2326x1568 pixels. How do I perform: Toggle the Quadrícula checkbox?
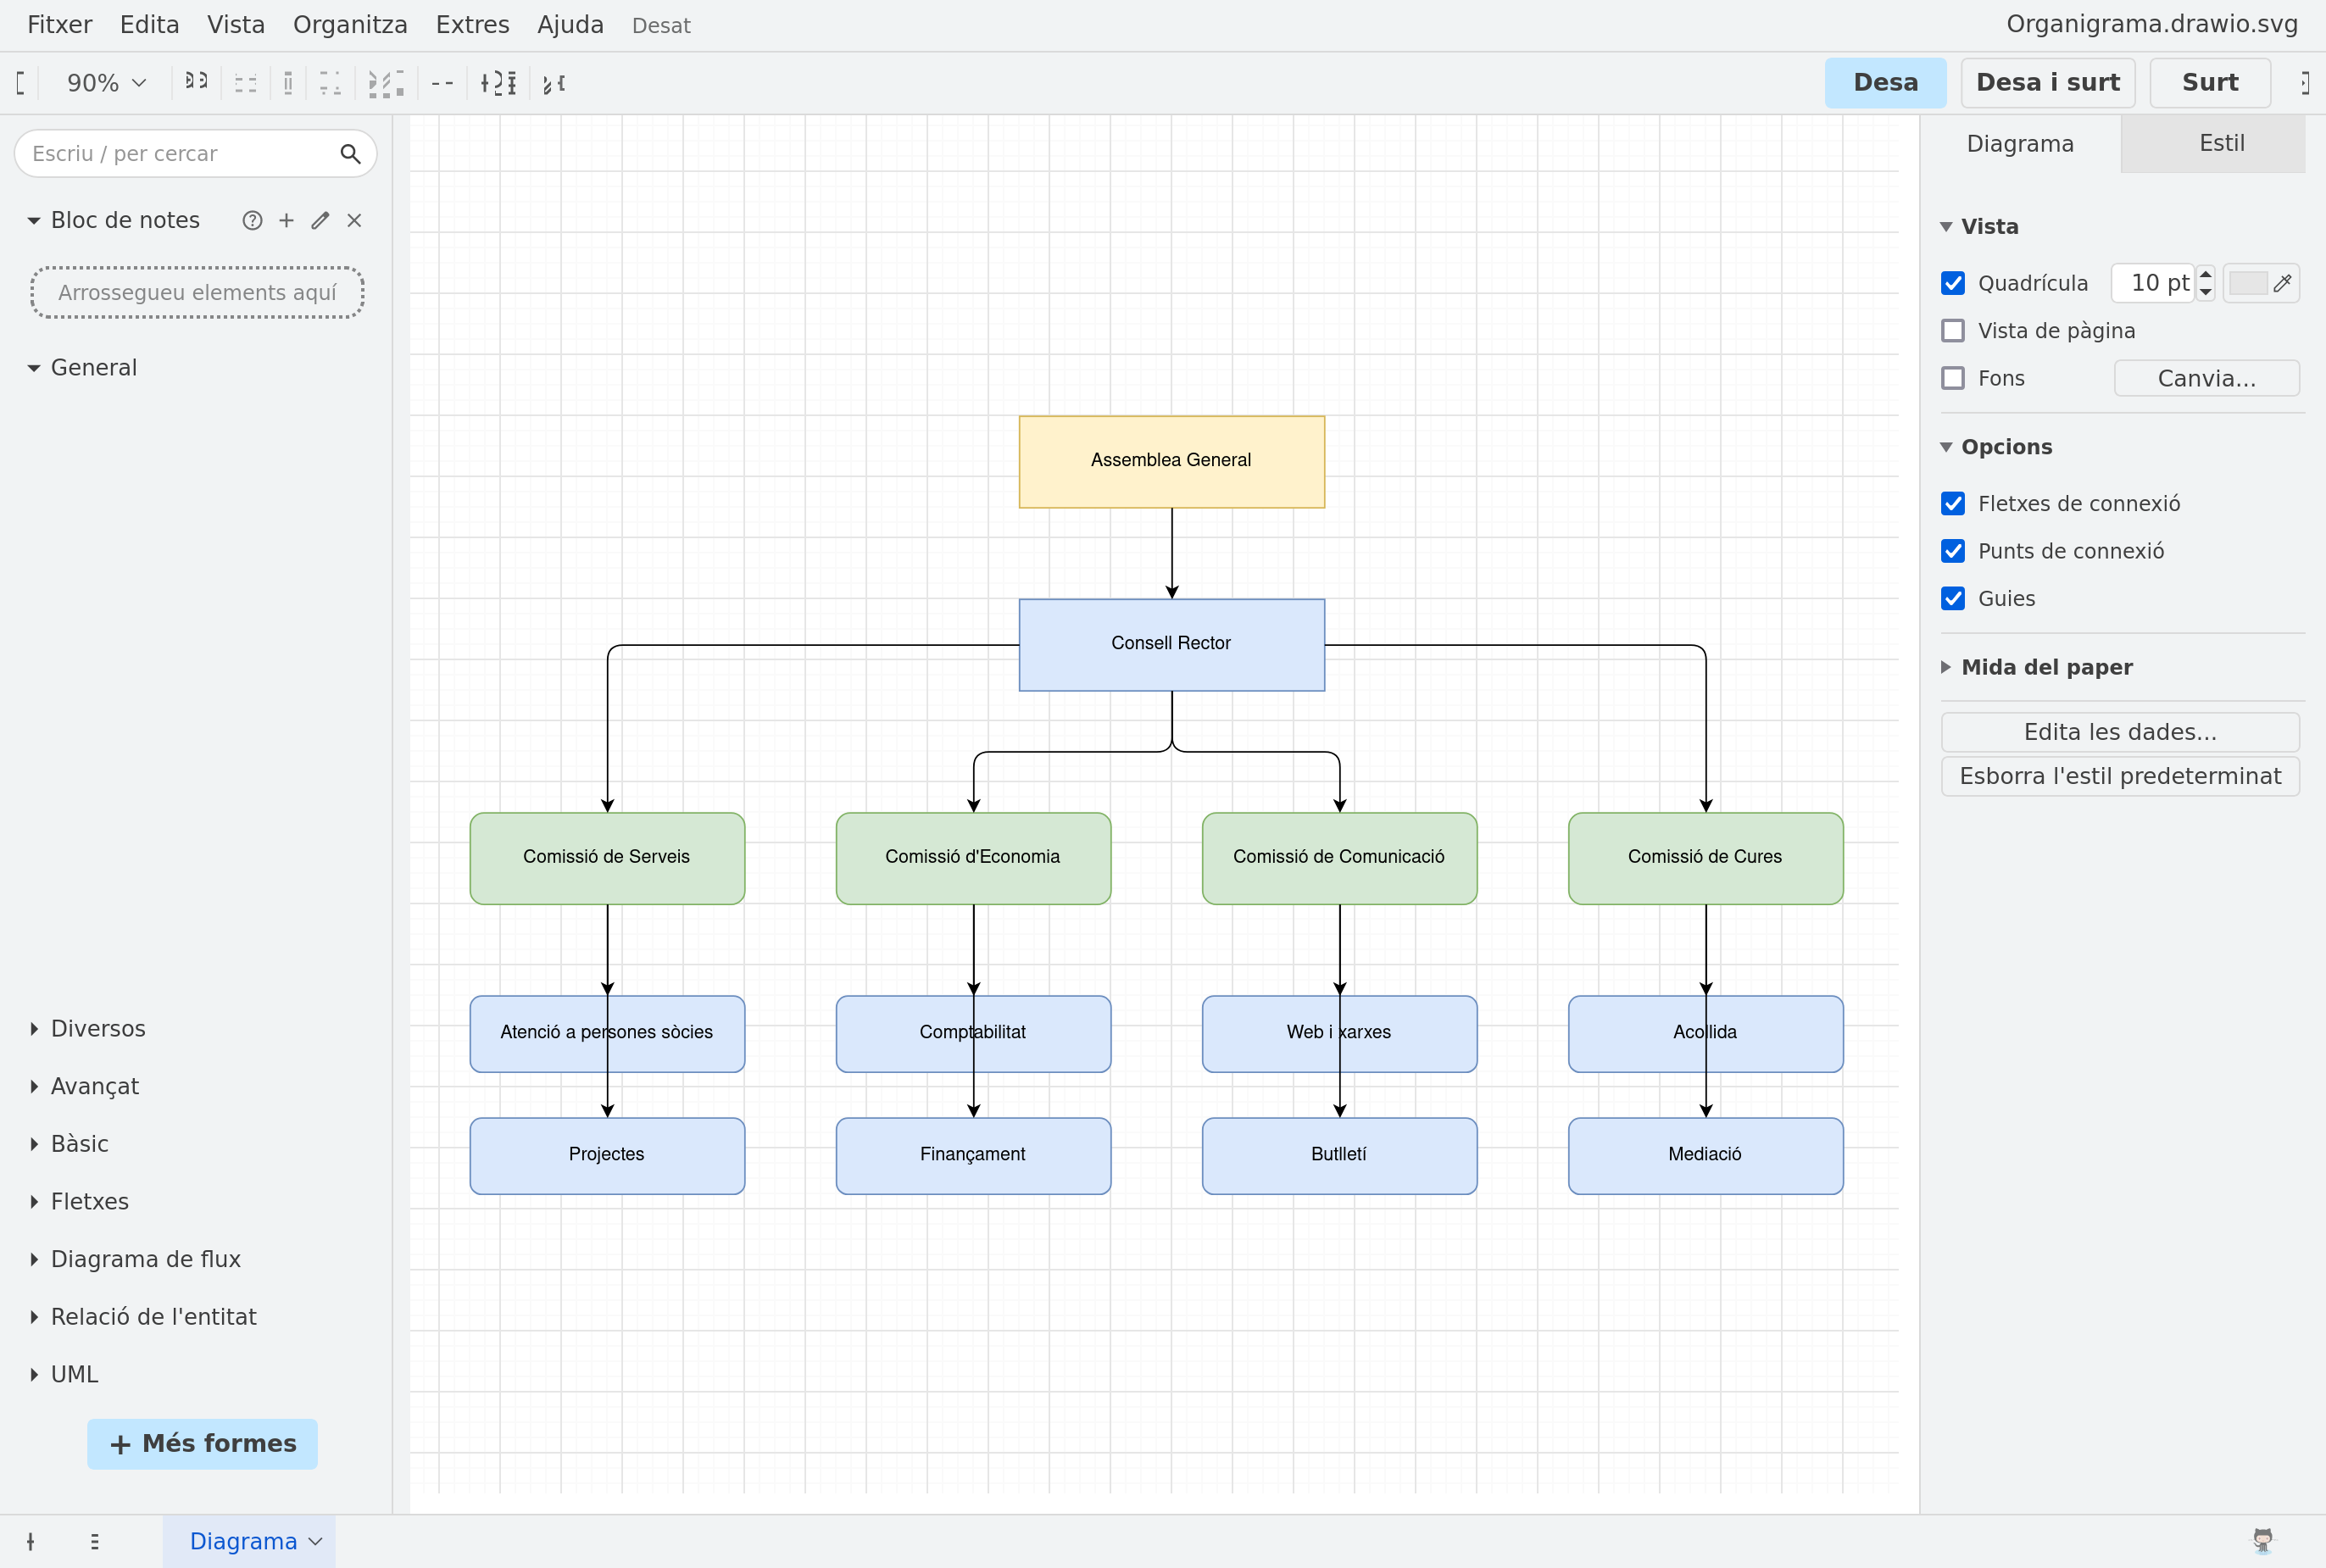point(1952,283)
